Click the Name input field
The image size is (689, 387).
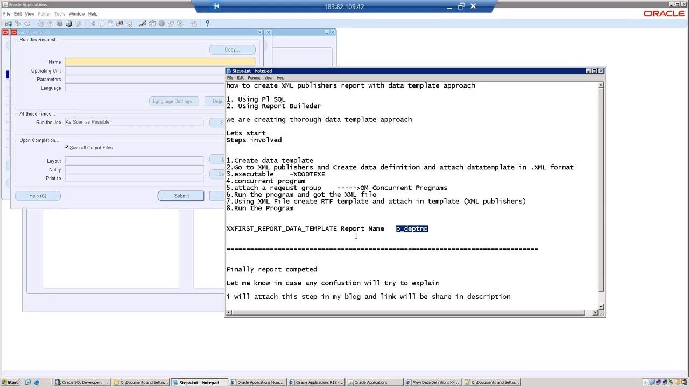tap(160, 62)
